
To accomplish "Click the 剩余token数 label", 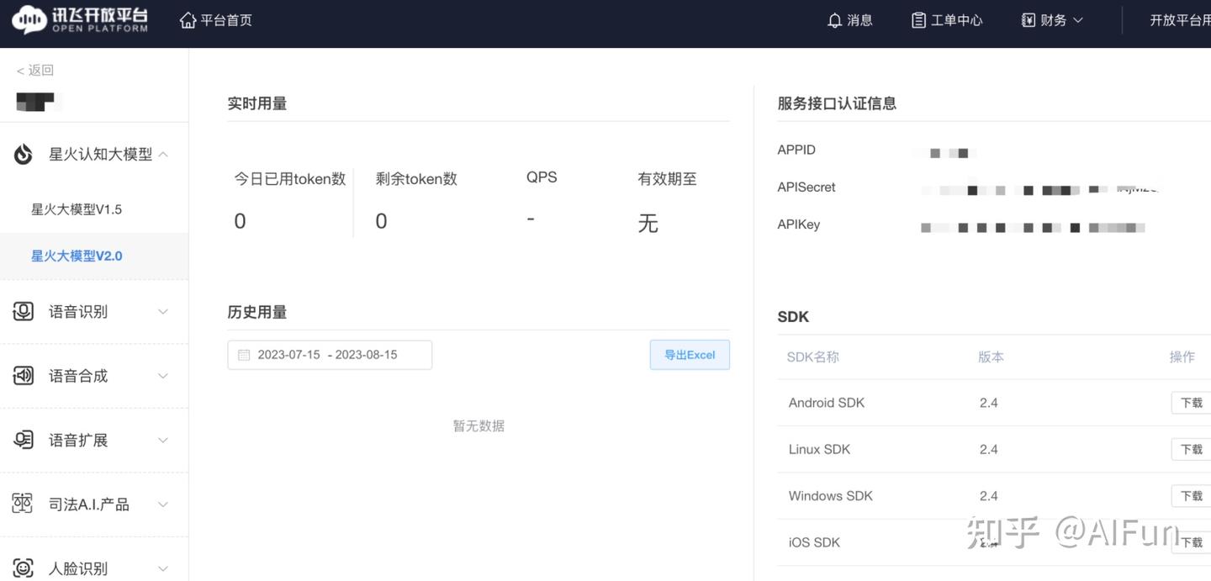I will 416,178.
